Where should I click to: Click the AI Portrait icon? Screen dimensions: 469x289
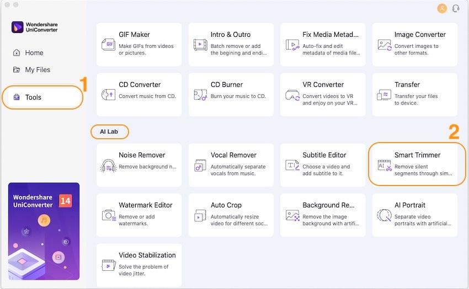click(x=384, y=215)
